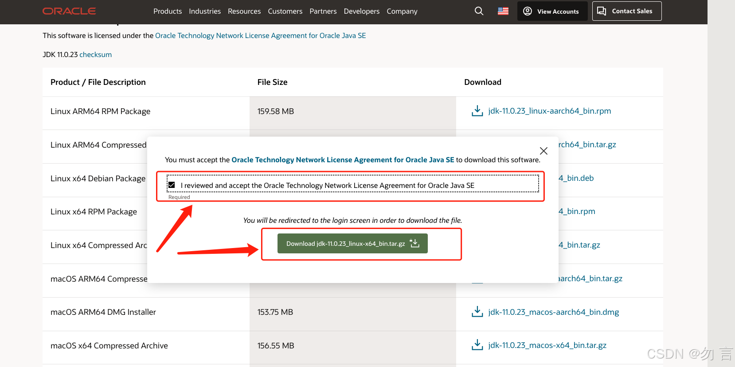
Task: Close the license agreement dialog
Action: click(543, 151)
